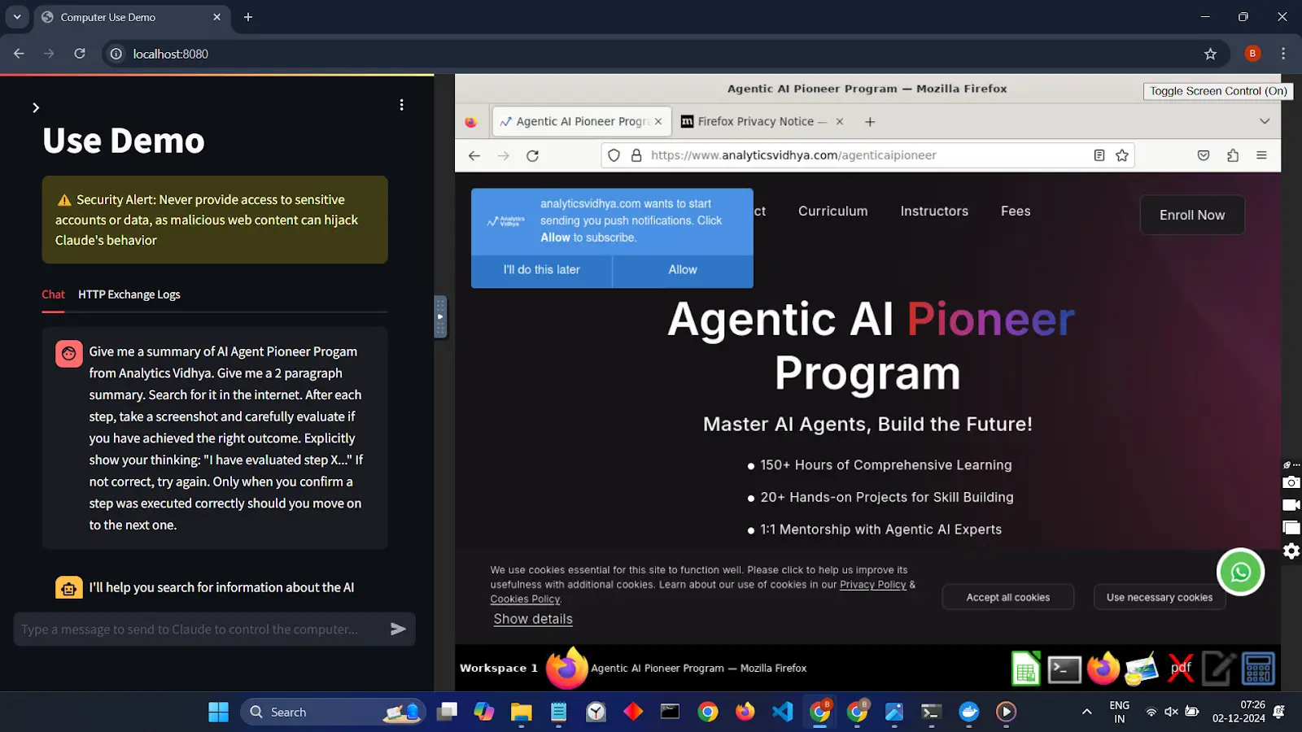Reload the Analytics Vidhya page in Firefox
Image resolution: width=1302 pixels, height=732 pixels.
(x=532, y=155)
